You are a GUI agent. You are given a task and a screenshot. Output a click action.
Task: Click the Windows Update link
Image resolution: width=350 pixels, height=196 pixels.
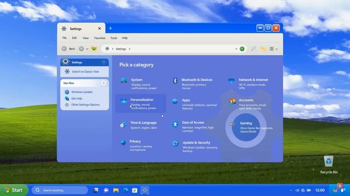tap(81, 92)
